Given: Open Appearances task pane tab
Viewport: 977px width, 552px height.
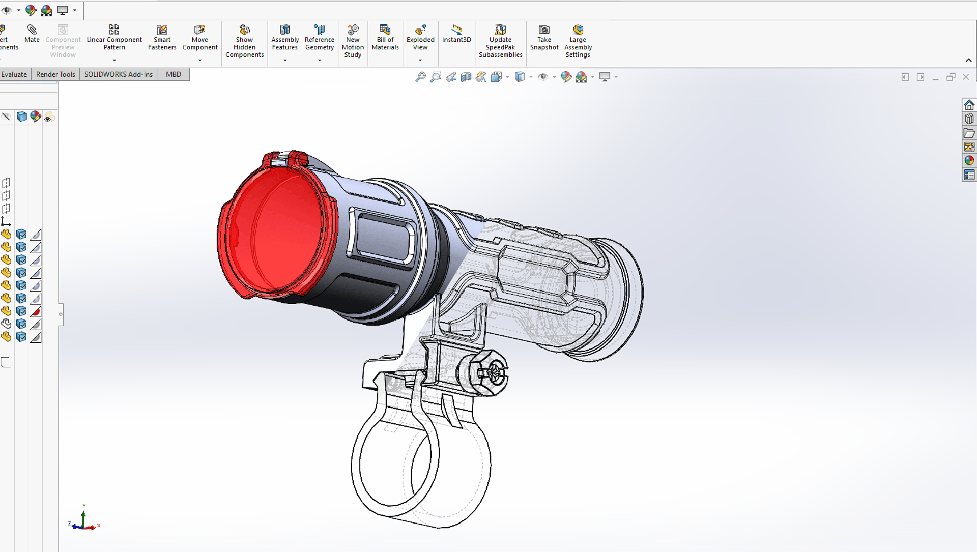Looking at the screenshot, I should click(x=969, y=161).
